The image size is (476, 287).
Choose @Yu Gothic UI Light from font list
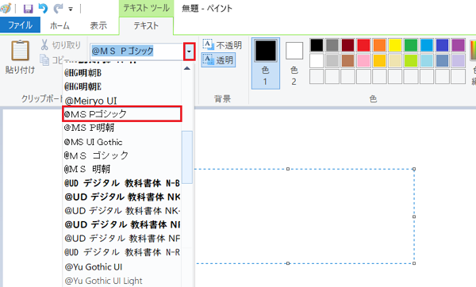tap(121, 281)
